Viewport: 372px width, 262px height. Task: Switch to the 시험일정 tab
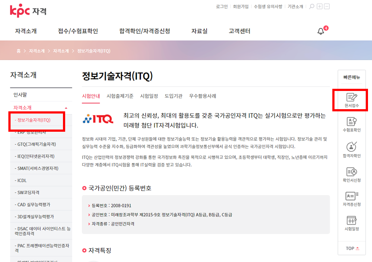tap(149, 96)
